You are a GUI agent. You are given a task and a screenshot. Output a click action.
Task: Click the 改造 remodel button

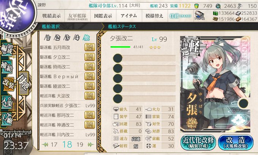236,142
